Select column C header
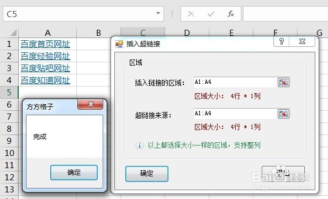This screenshot has height=199, width=328. point(143,32)
